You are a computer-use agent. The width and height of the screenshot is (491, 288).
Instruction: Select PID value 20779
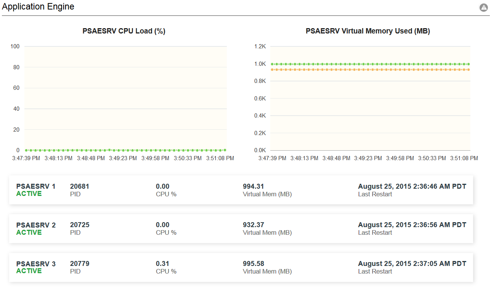[x=80, y=264]
